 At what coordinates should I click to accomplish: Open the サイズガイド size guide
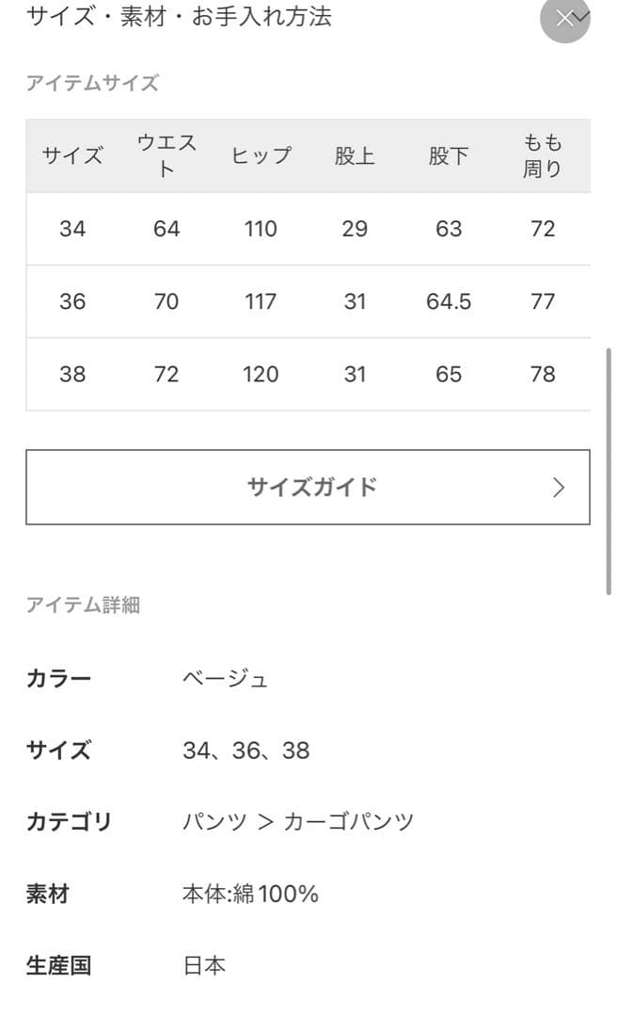[x=308, y=487]
